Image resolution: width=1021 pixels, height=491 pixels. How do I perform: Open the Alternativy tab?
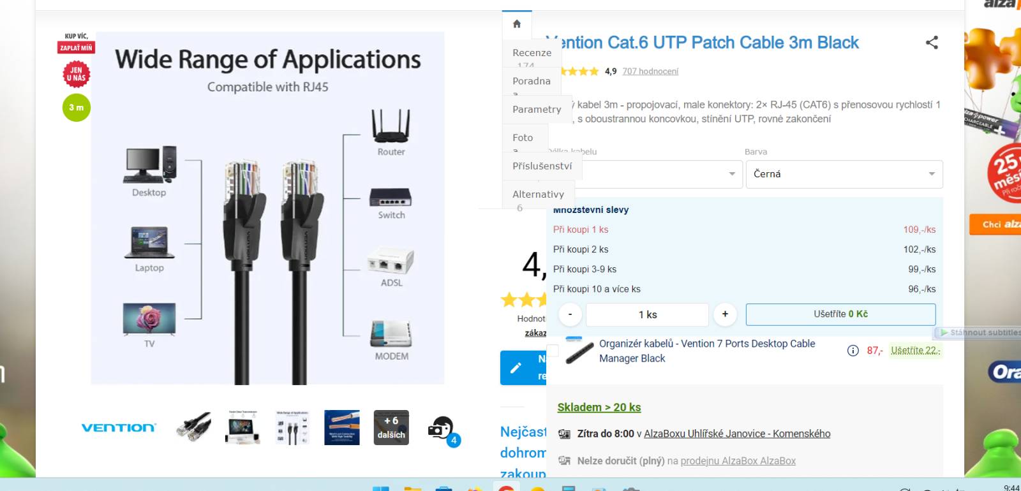538,194
